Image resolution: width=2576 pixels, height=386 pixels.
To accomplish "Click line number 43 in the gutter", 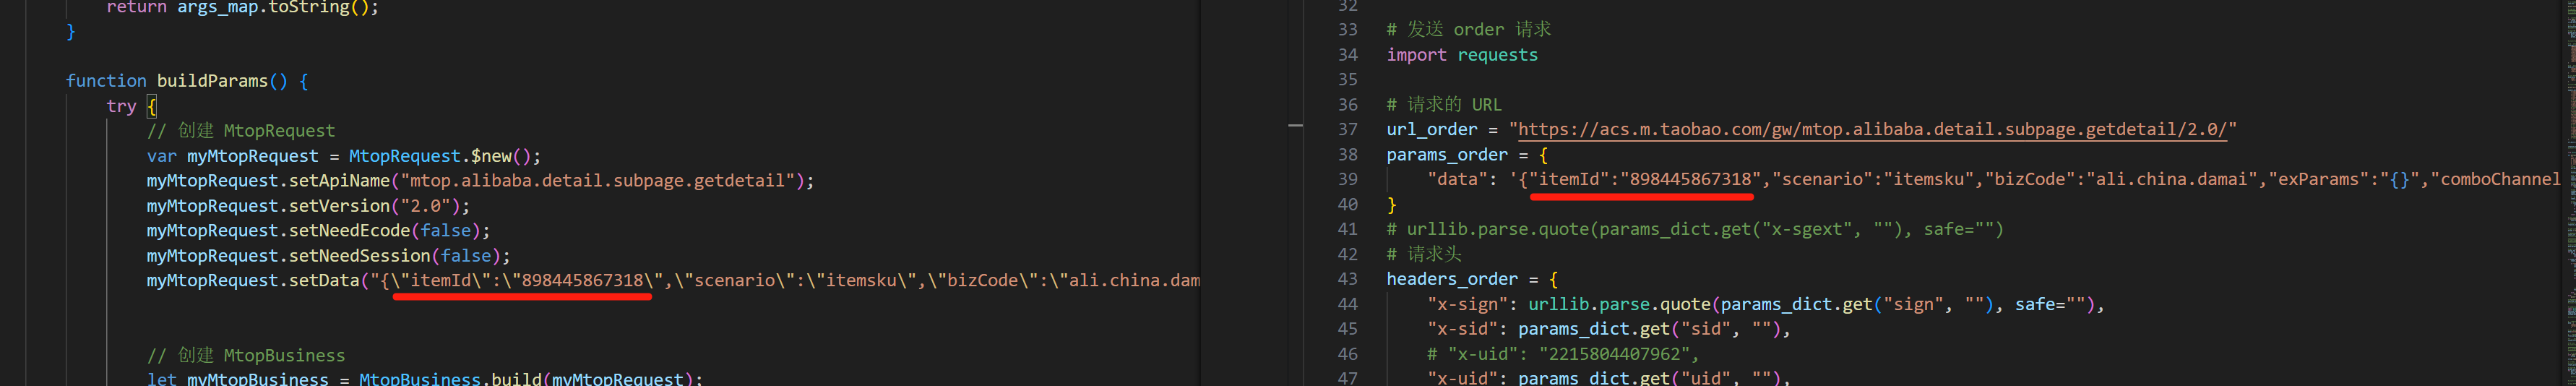I will pos(1347,279).
